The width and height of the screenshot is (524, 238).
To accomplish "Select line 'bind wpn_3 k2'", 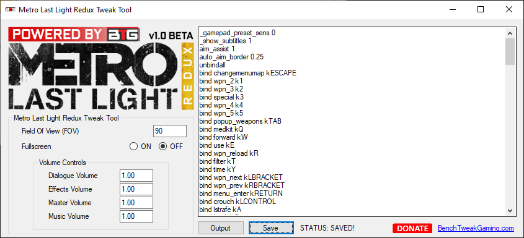I will pyautogui.click(x=221, y=89).
